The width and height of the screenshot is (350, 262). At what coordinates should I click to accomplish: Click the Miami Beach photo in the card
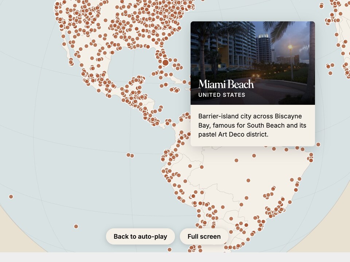tap(253, 63)
